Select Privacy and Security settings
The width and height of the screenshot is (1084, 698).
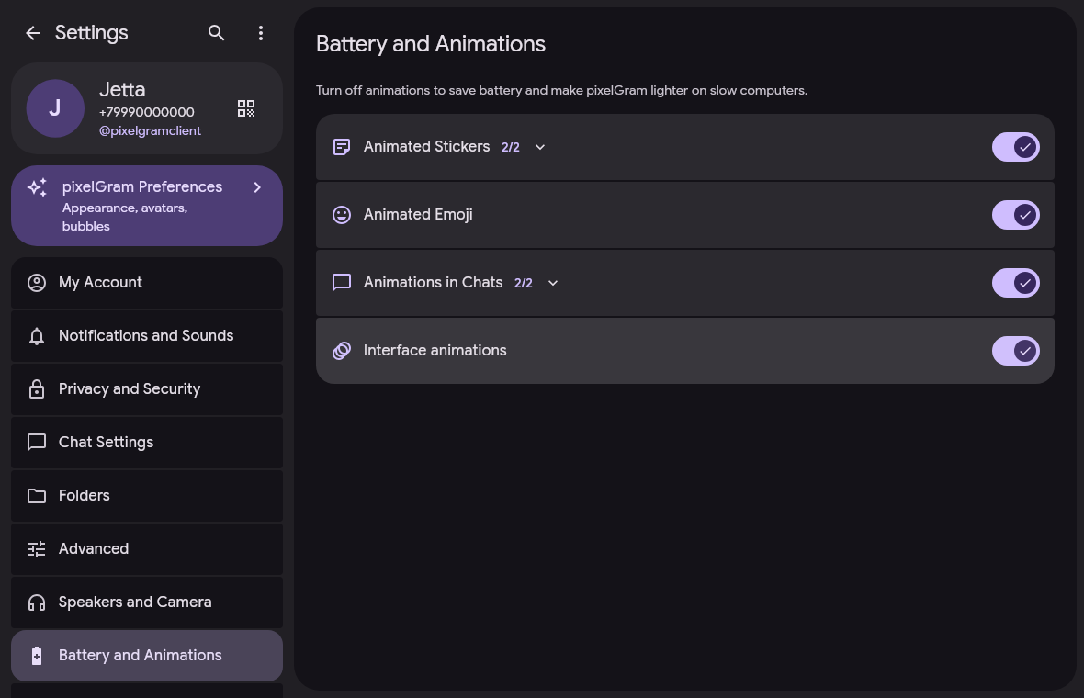147,389
